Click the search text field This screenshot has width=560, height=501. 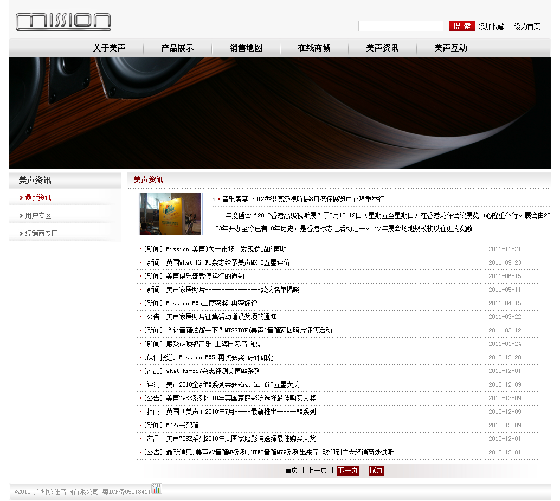pos(401,26)
